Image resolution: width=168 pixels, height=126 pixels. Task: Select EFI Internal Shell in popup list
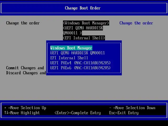tap(69, 58)
